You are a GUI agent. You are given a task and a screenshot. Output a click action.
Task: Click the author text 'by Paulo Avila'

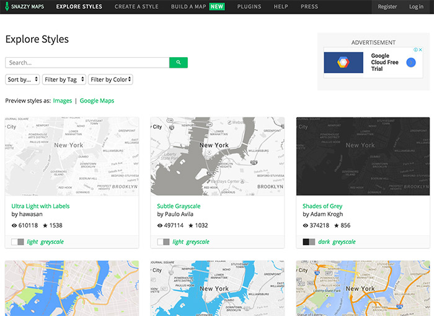click(x=175, y=214)
